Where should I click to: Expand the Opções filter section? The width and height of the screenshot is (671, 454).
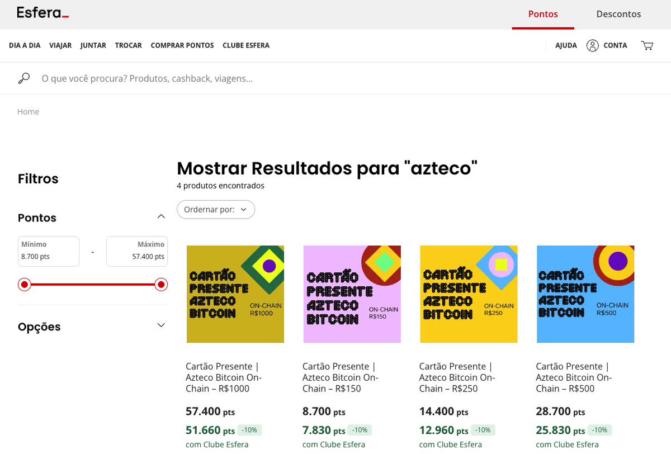pos(161,325)
